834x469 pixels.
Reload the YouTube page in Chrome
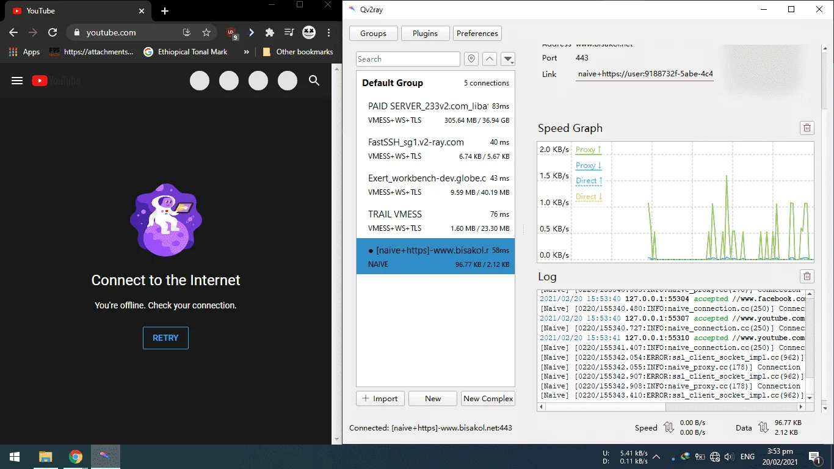(53, 32)
